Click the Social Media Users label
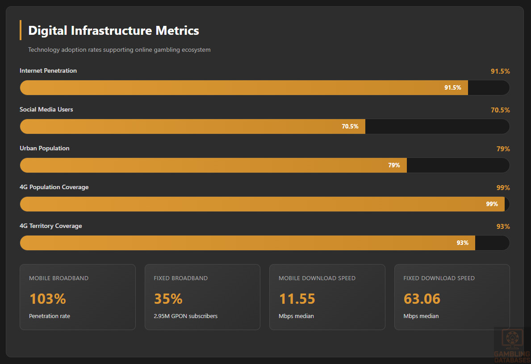531x364 pixels. [46, 110]
